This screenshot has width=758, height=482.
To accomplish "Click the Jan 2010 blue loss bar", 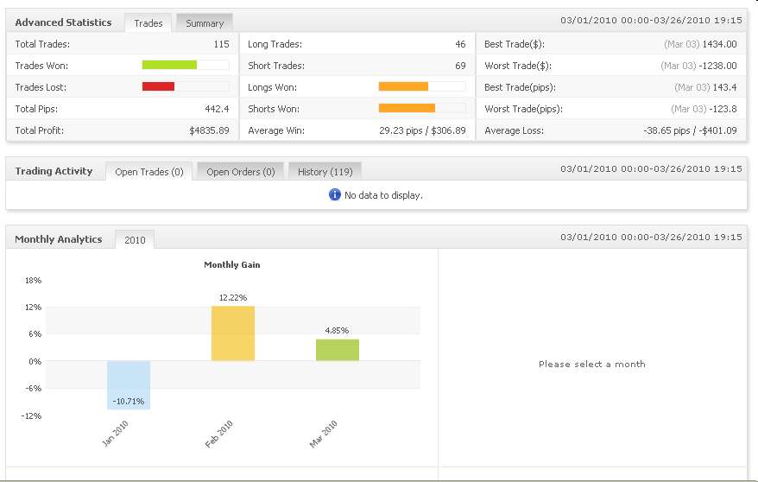I will point(129,384).
